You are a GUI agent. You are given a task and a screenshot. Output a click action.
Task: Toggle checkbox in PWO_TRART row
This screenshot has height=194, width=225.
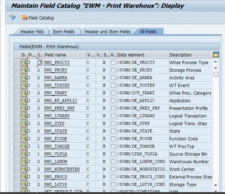113,93
